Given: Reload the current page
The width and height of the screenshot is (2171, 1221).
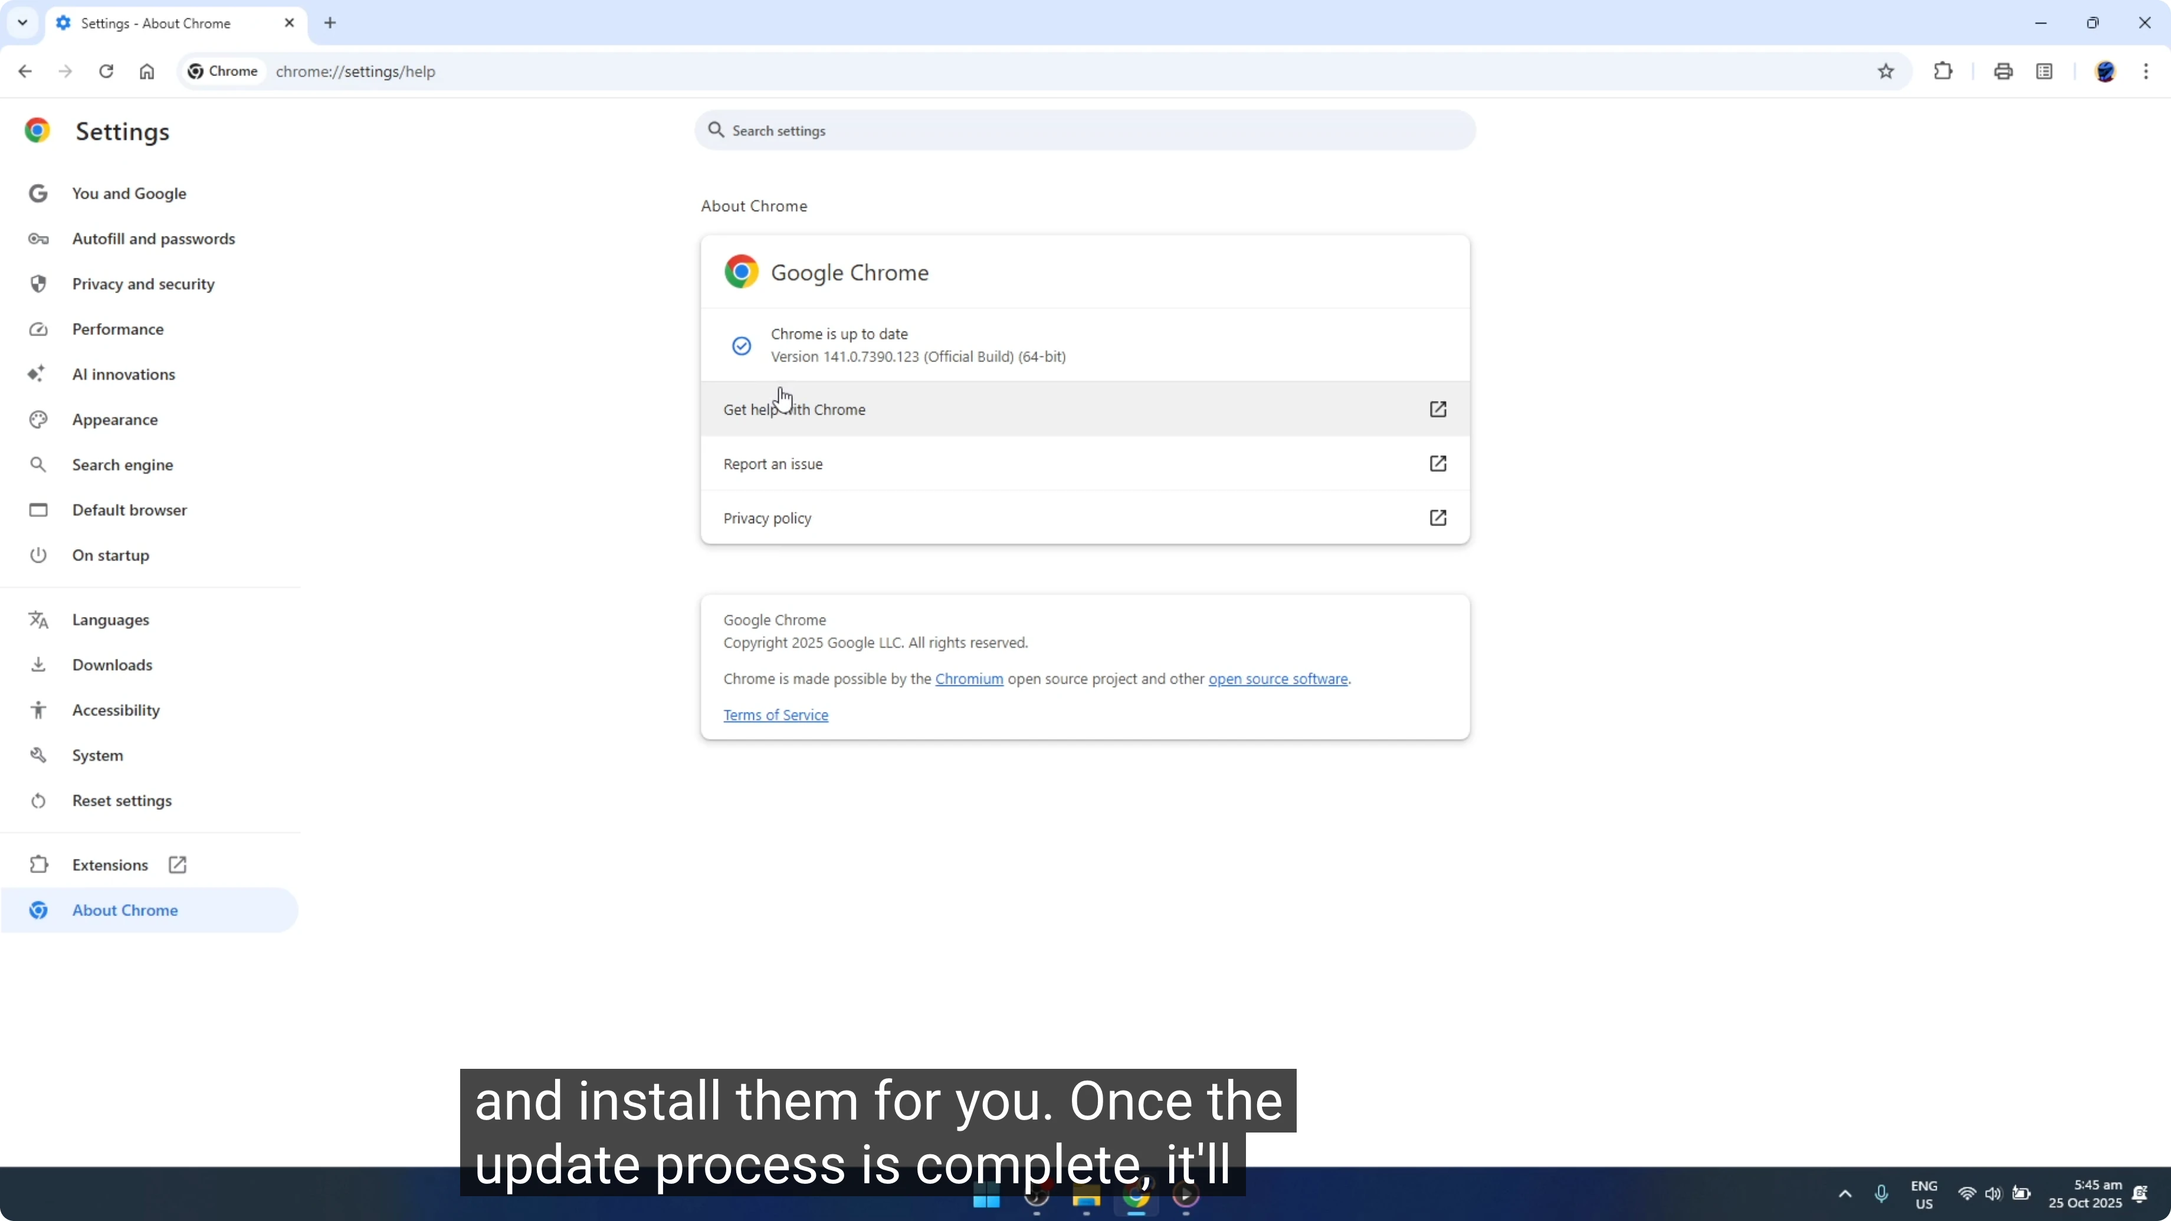Looking at the screenshot, I should click(106, 71).
